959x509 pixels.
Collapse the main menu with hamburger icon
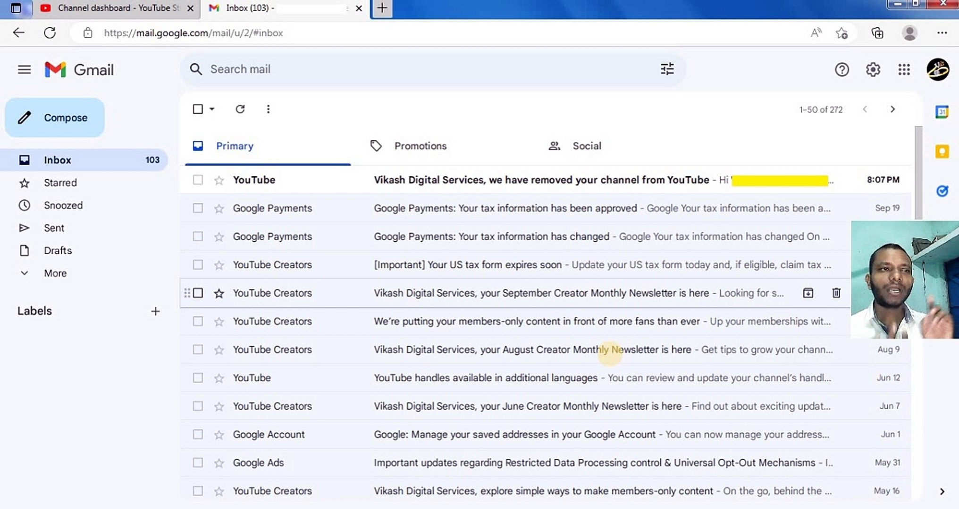24,69
